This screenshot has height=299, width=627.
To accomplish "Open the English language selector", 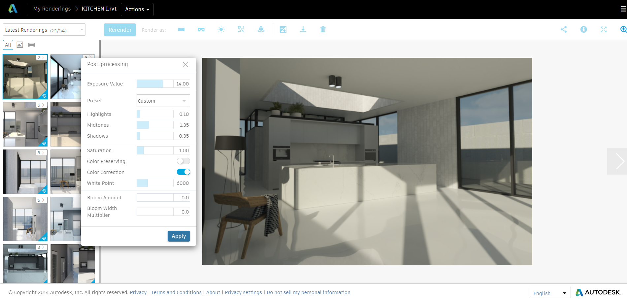I will [549, 293].
